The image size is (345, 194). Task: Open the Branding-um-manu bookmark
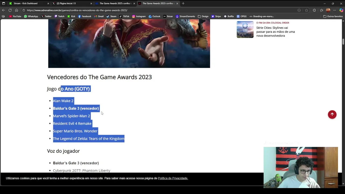click(x=262, y=16)
